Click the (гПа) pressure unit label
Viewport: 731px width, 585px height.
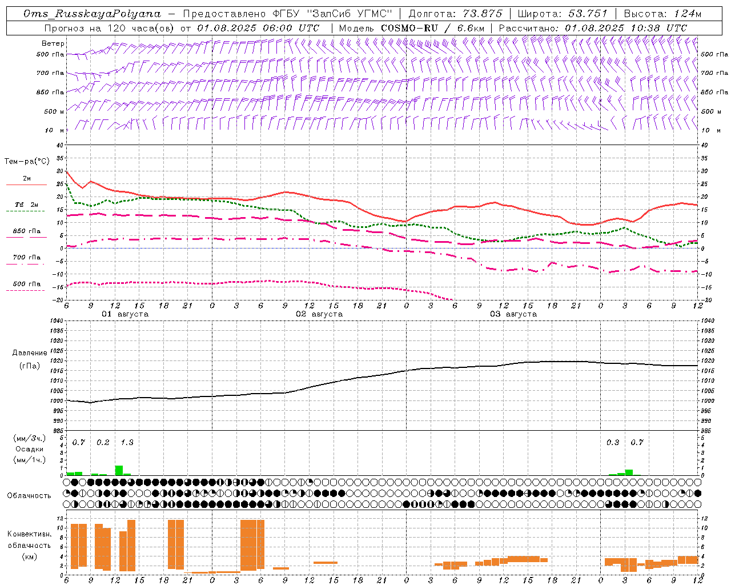pyautogui.click(x=29, y=366)
